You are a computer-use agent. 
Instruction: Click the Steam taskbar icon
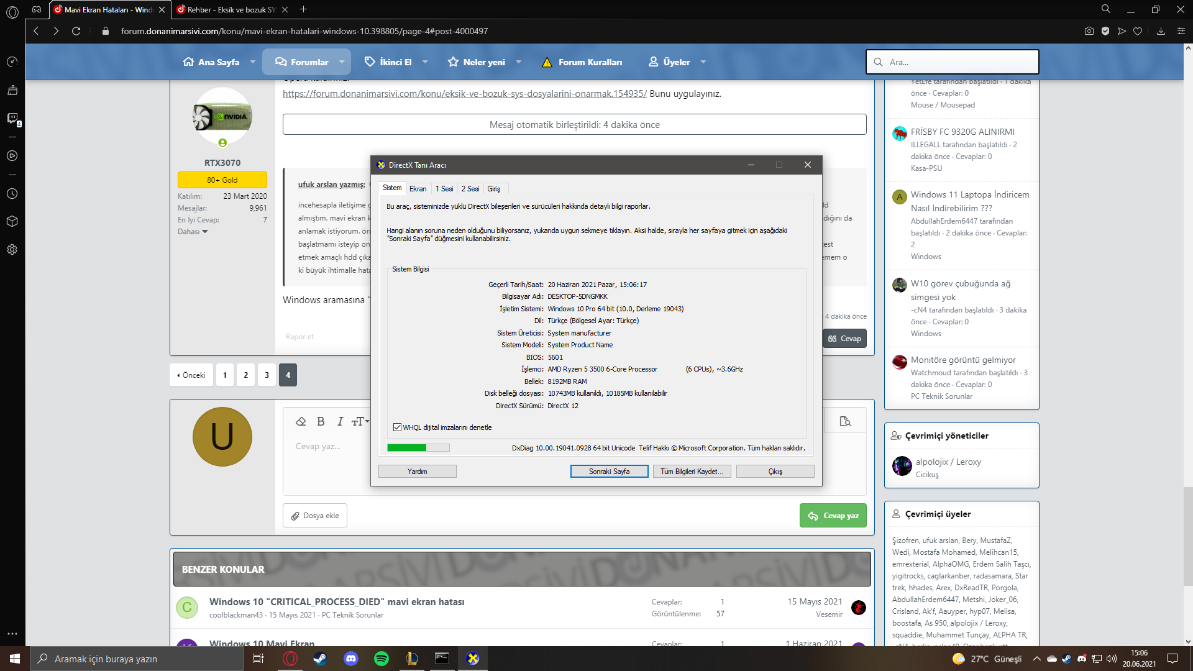(320, 659)
